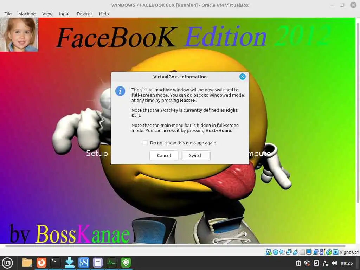Click the mouse integration status icon
The height and width of the screenshot is (270, 360).
(329, 252)
